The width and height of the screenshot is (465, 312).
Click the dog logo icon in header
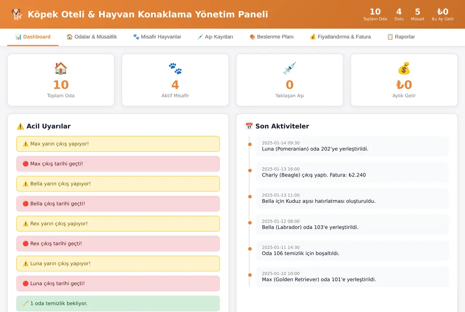(x=17, y=15)
